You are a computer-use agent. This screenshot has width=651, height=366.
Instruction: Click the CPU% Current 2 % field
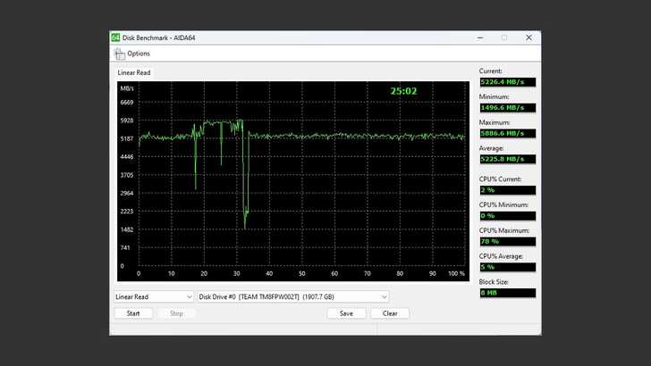tap(507, 189)
